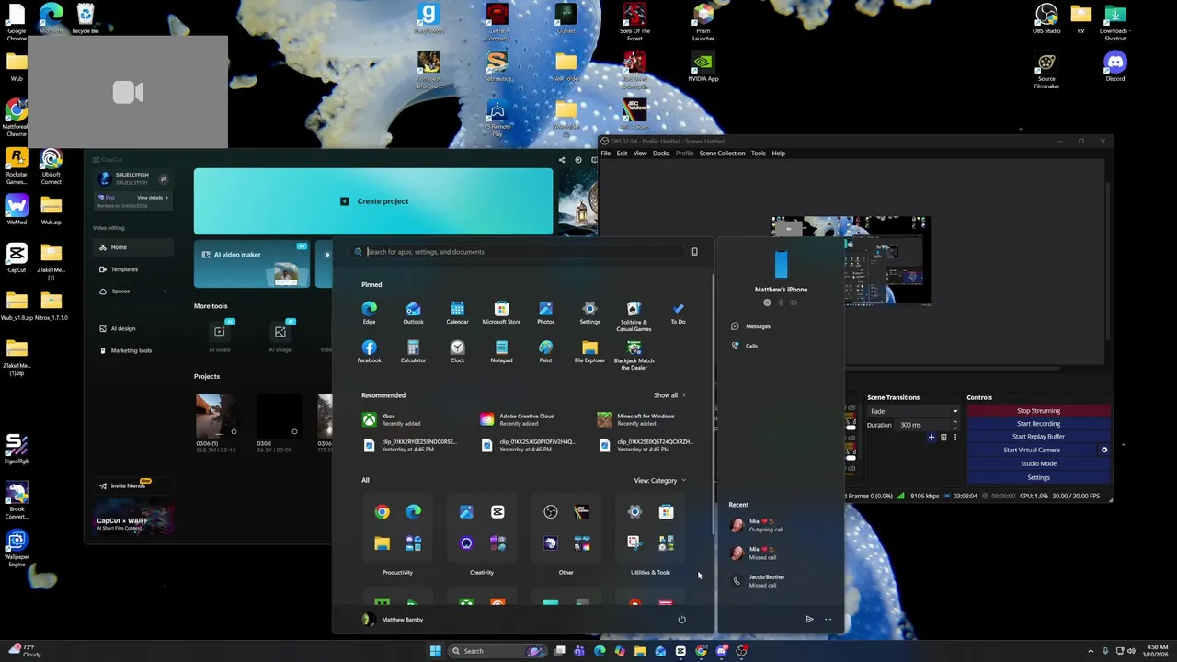Open Solitaire & Casual Games
Screen dimensions: 1177x662
(x=634, y=315)
